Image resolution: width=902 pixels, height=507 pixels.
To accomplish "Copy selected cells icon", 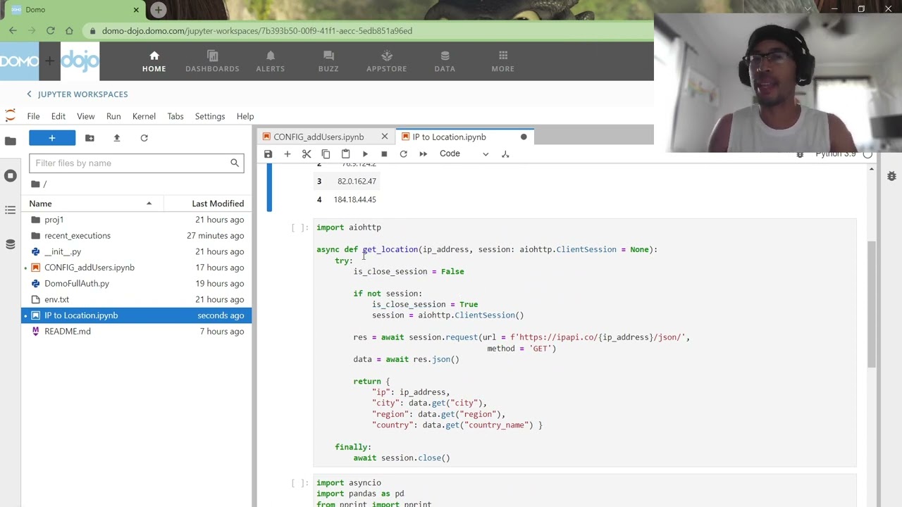I will point(326,154).
